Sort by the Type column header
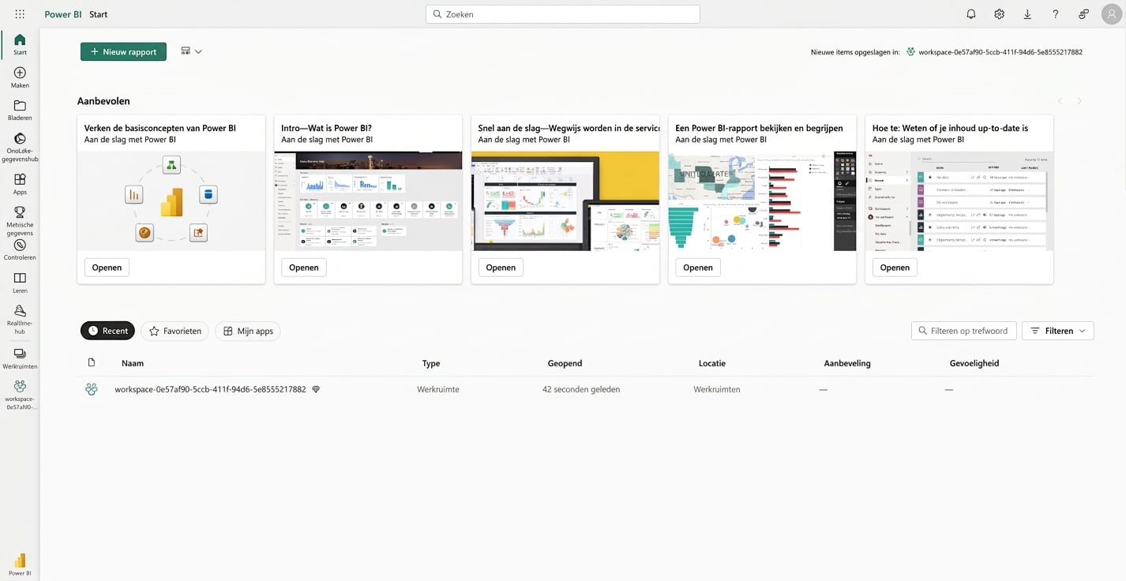Viewport: 1126px width, 581px height. [431, 363]
